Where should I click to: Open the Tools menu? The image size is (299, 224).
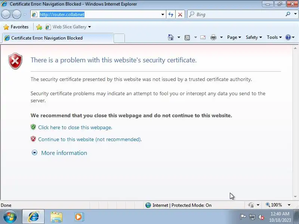coord(274,37)
